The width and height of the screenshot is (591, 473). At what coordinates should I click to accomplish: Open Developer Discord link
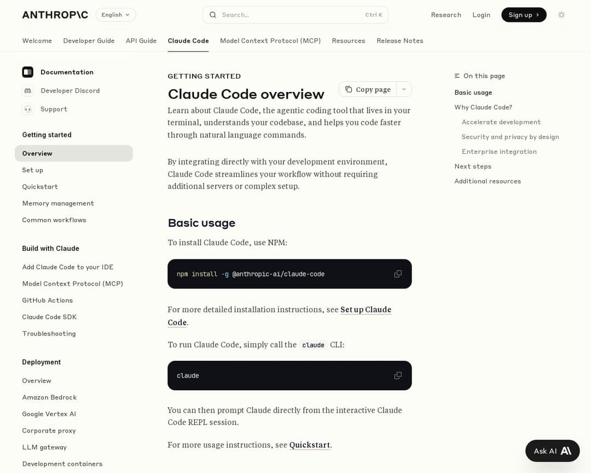click(70, 90)
